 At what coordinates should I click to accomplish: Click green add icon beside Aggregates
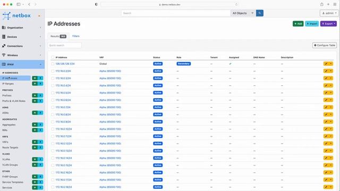[x=35, y=125]
